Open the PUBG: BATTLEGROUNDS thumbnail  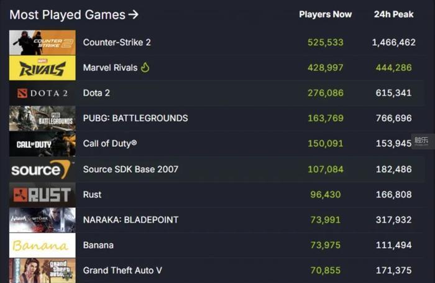click(x=42, y=118)
